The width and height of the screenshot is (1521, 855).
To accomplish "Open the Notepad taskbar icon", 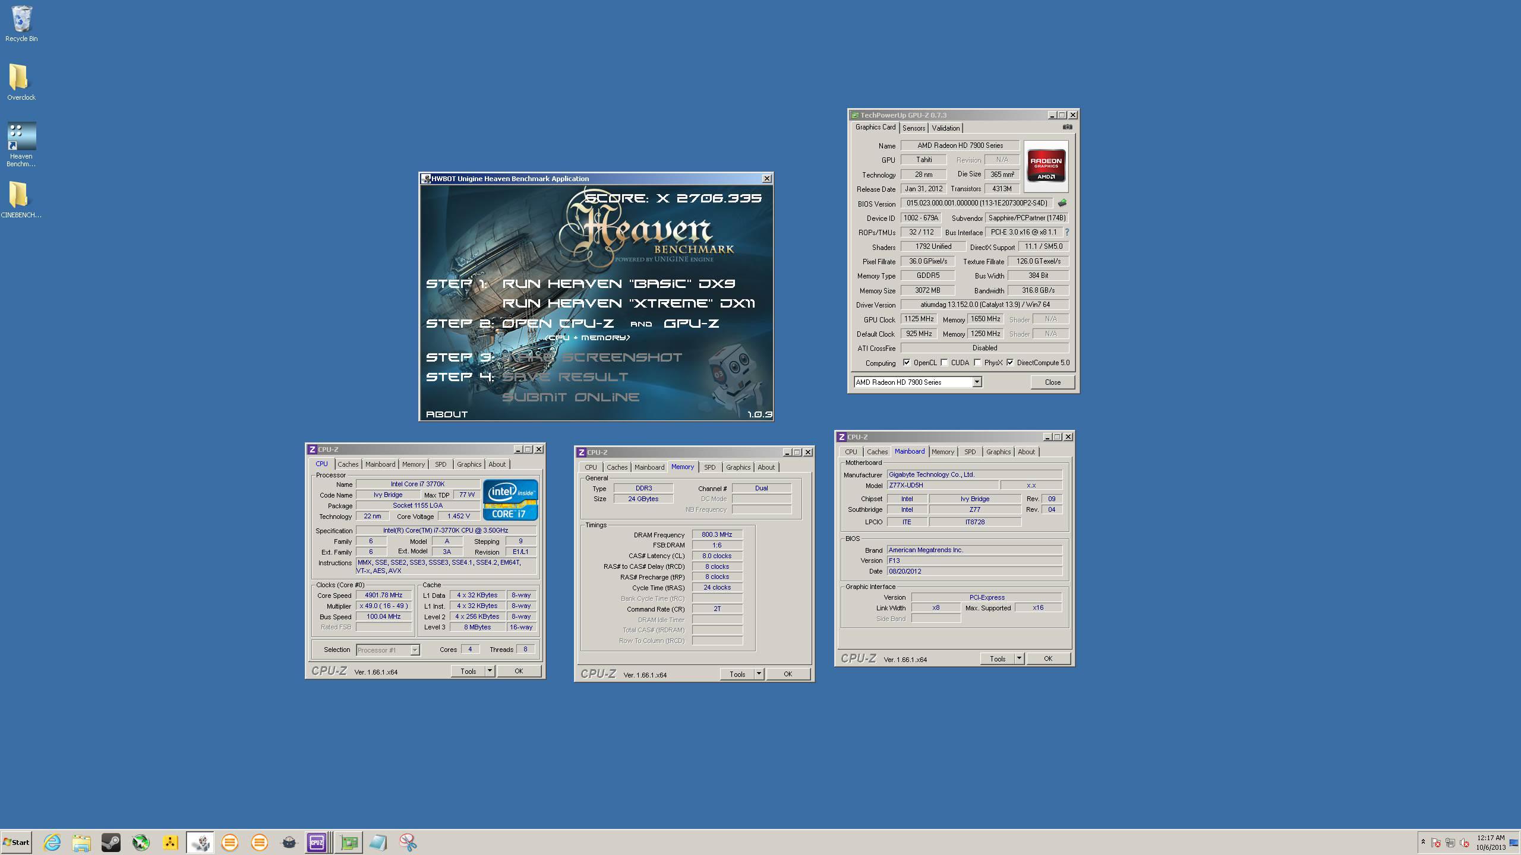I will pos(378,842).
